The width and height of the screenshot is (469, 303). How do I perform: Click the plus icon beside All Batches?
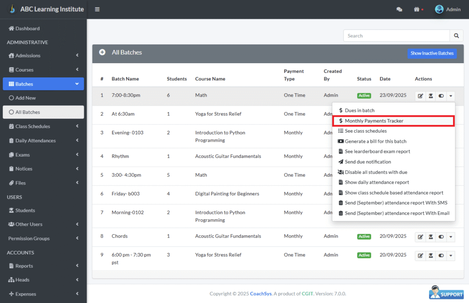point(102,53)
